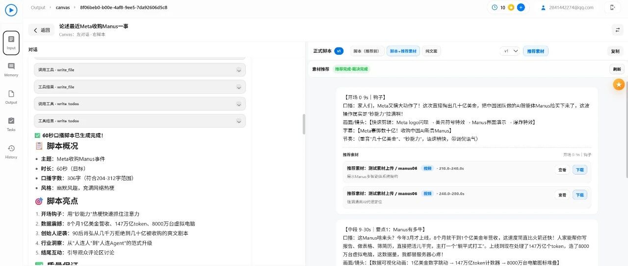Click 刷新 to refresh materials

616,69
